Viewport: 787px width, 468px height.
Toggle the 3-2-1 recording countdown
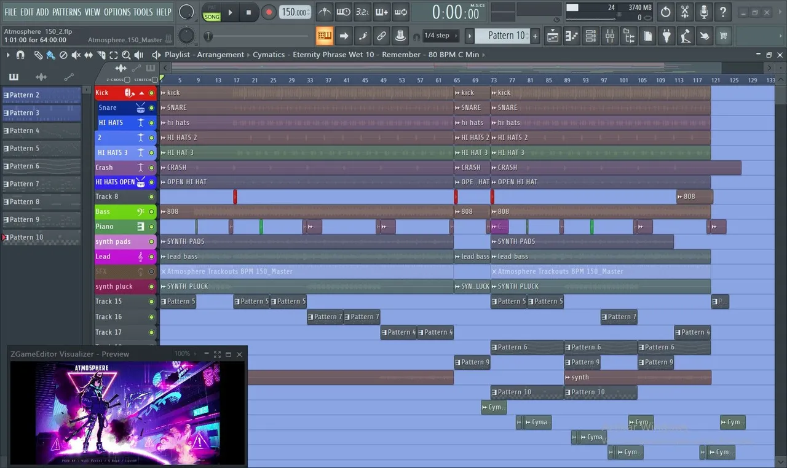363,12
